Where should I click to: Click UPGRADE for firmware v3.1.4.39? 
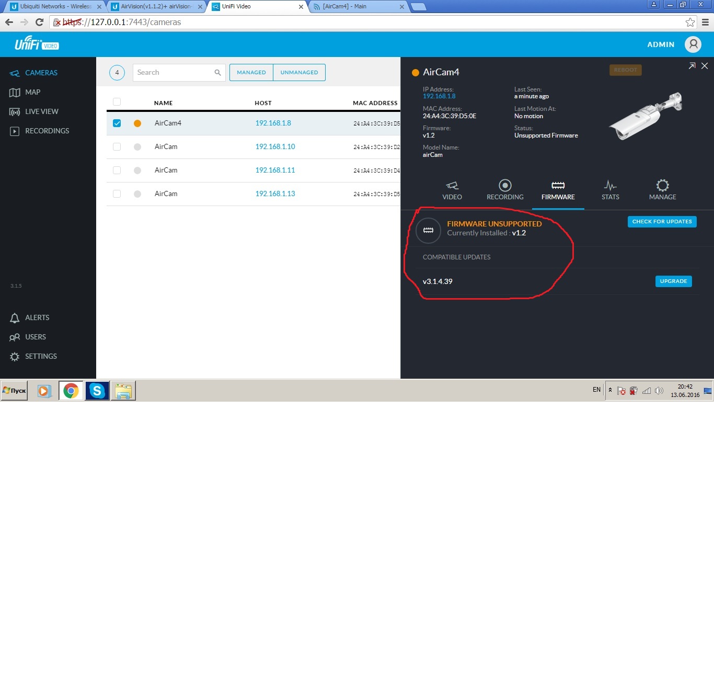(x=673, y=281)
